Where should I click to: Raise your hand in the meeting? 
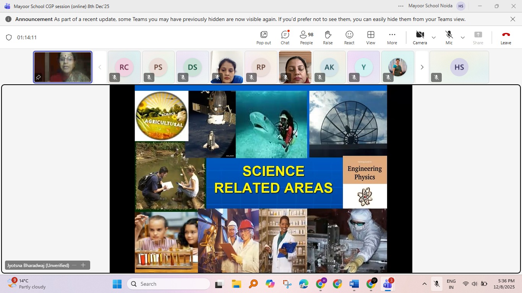(327, 37)
